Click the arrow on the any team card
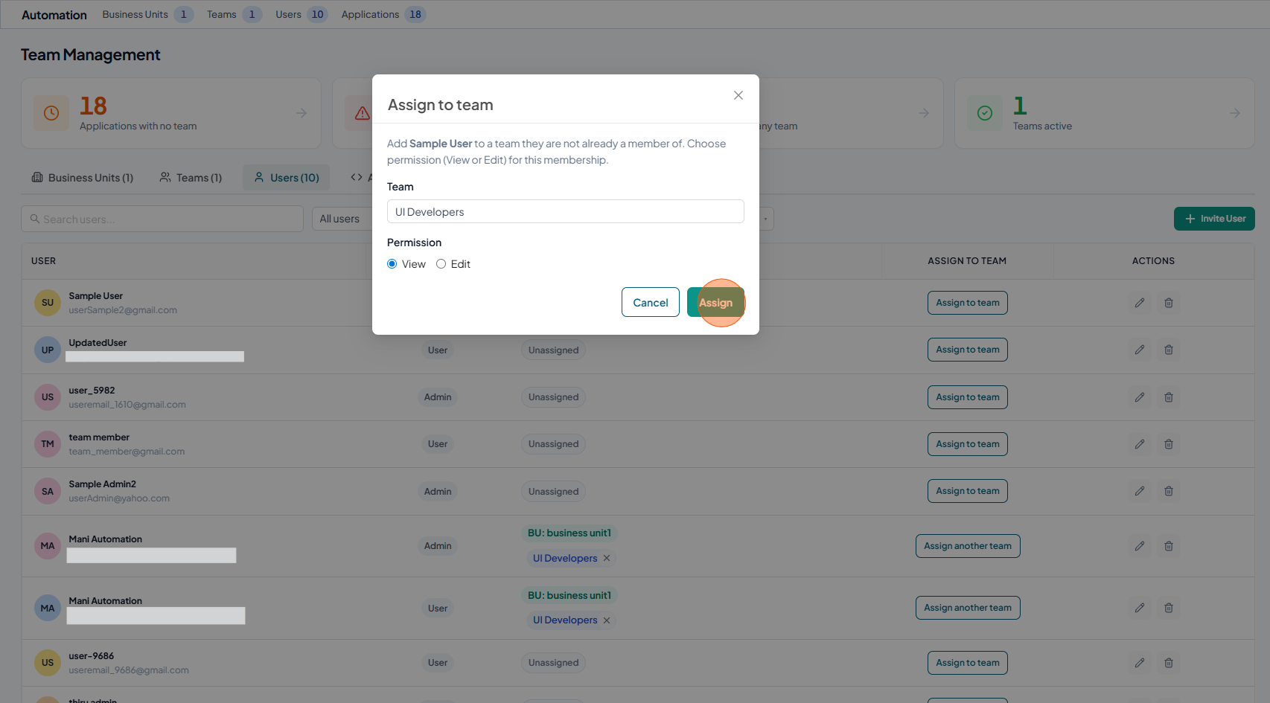This screenshot has width=1270, height=703. [x=924, y=113]
